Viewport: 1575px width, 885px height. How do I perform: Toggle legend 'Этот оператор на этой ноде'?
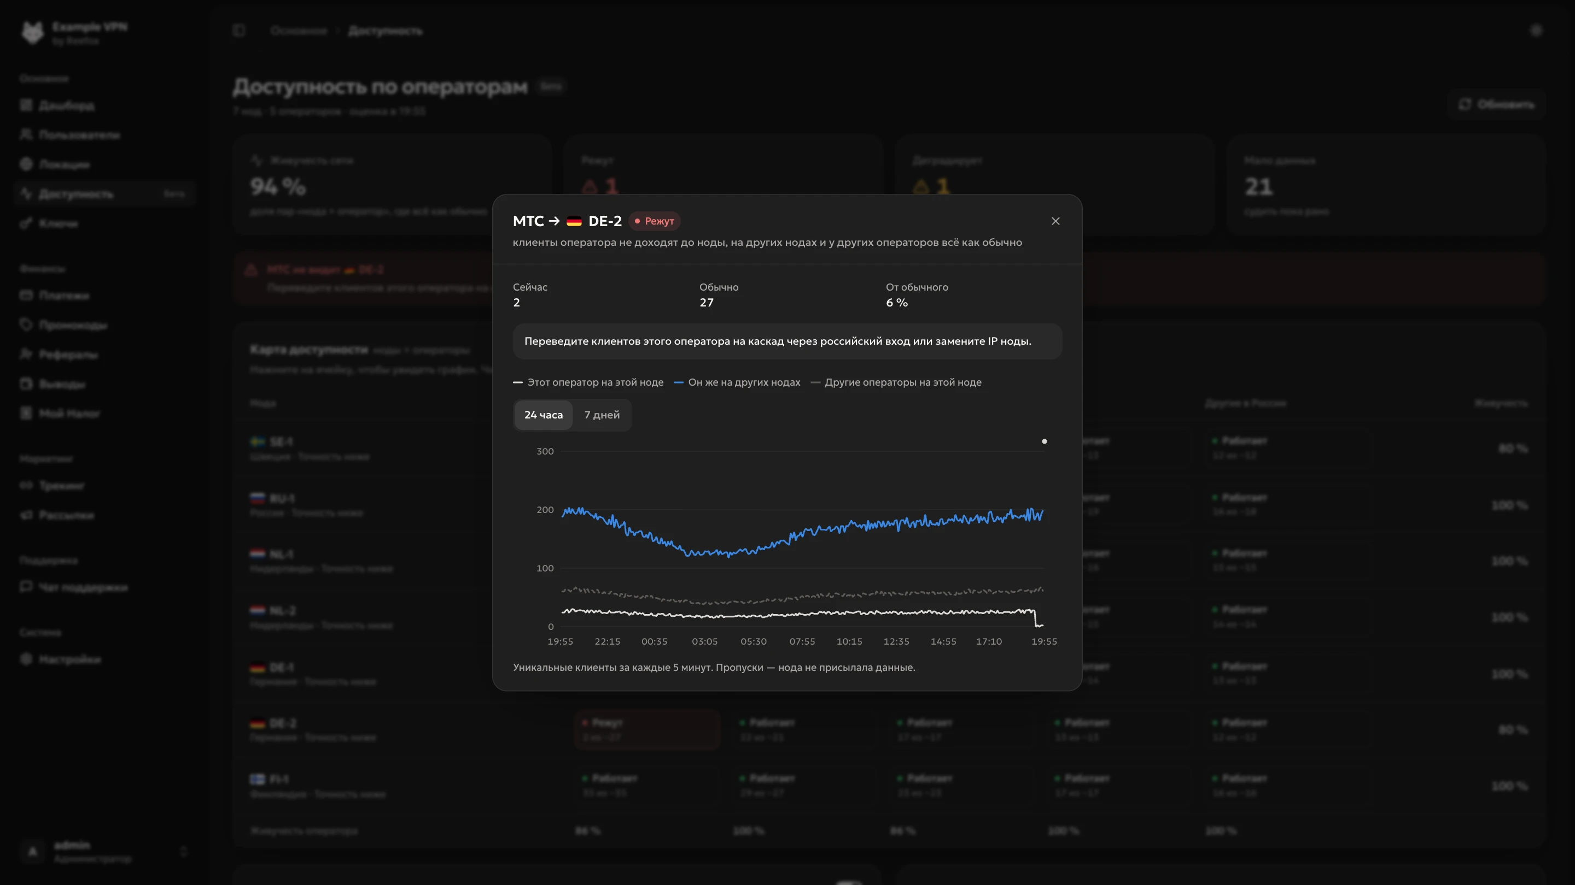[588, 382]
